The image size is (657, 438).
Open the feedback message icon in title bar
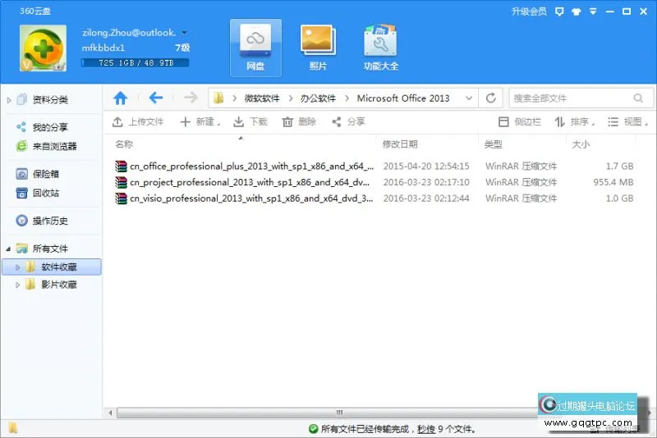(559, 11)
